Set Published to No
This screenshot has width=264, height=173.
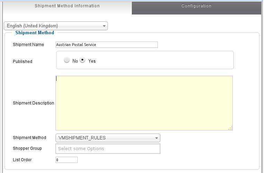pos(67,60)
